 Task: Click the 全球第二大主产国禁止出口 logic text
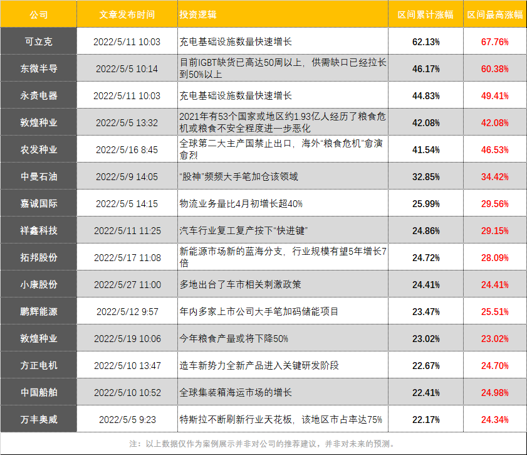click(281, 149)
